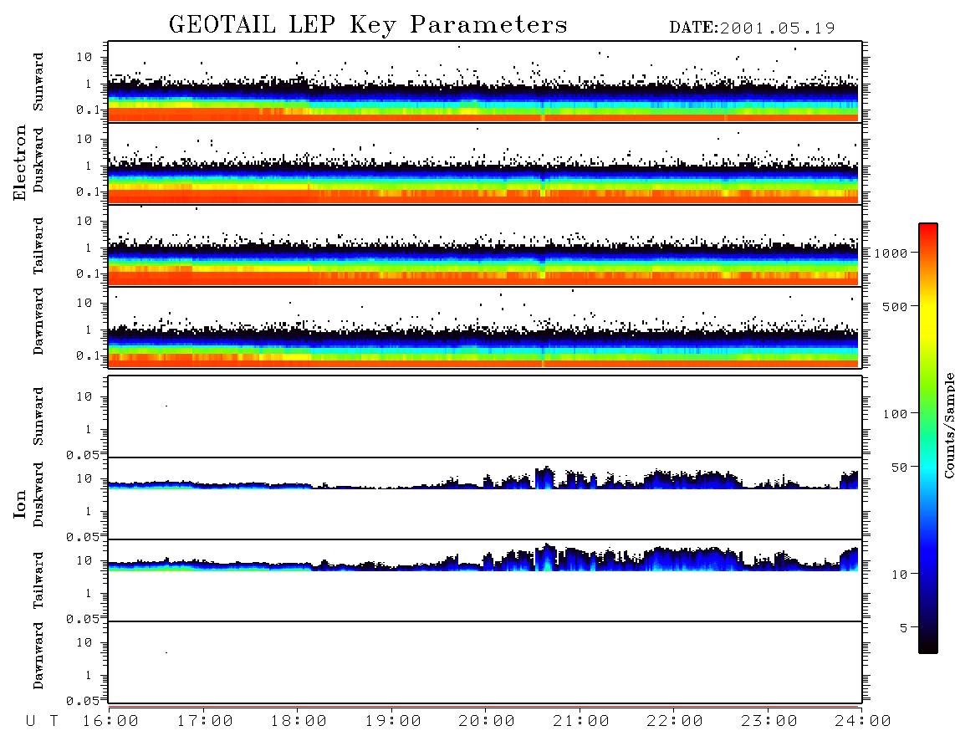Click the Ion 'Dawnward' panel label
The width and height of the screenshot is (955, 736).
[x=38, y=656]
